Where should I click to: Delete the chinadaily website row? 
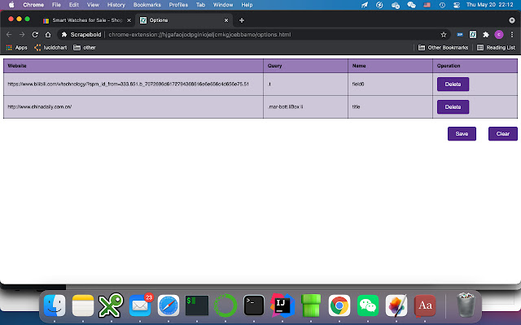(x=453, y=106)
